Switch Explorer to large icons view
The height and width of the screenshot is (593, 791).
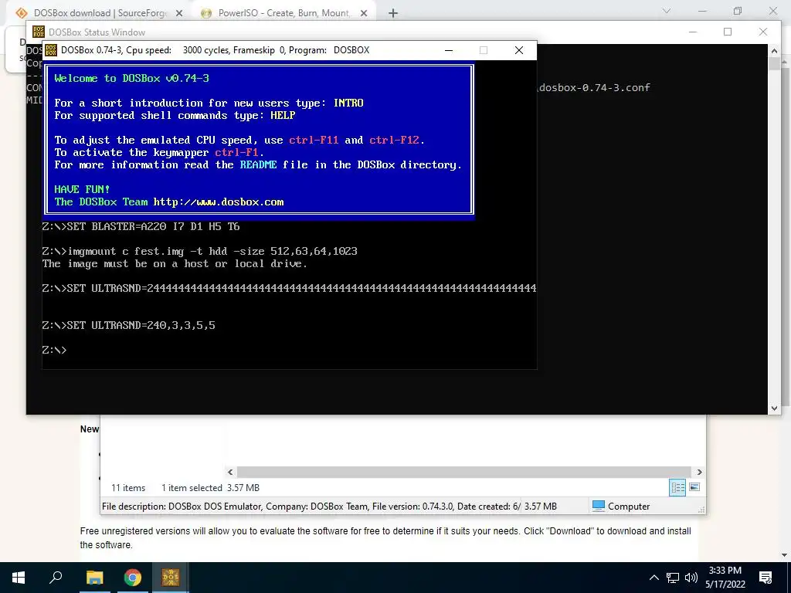click(694, 487)
